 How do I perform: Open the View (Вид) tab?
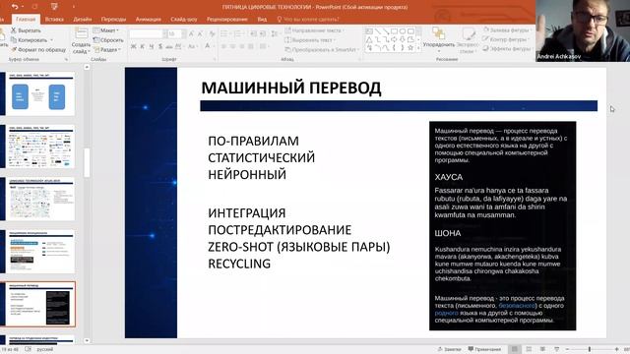(262, 20)
